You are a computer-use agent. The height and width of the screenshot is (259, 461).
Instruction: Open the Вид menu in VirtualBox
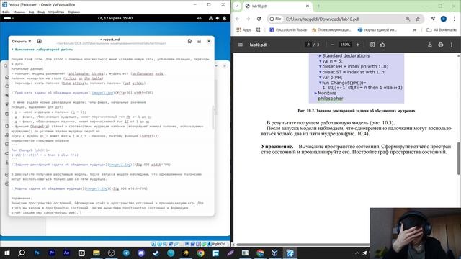[x=31, y=12]
